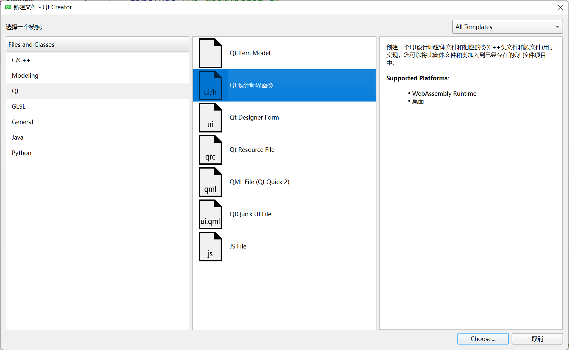The image size is (569, 350).
Task: Pick QML File (Qt Quick 2) label
Action: pyautogui.click(x=259, y=182)
